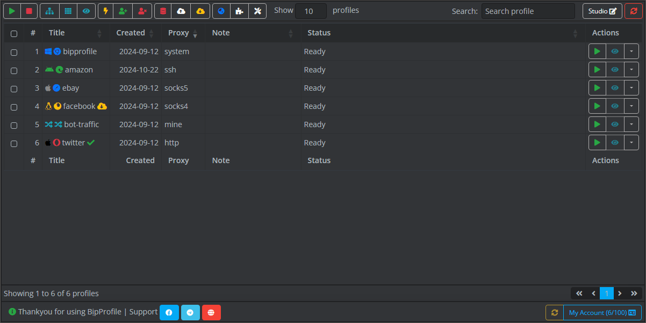The height and width of the screenshot is (323, 646).
Task: Check the bot-traffic row checkbox
Action: pyautogui.click(x=14, y=126)
